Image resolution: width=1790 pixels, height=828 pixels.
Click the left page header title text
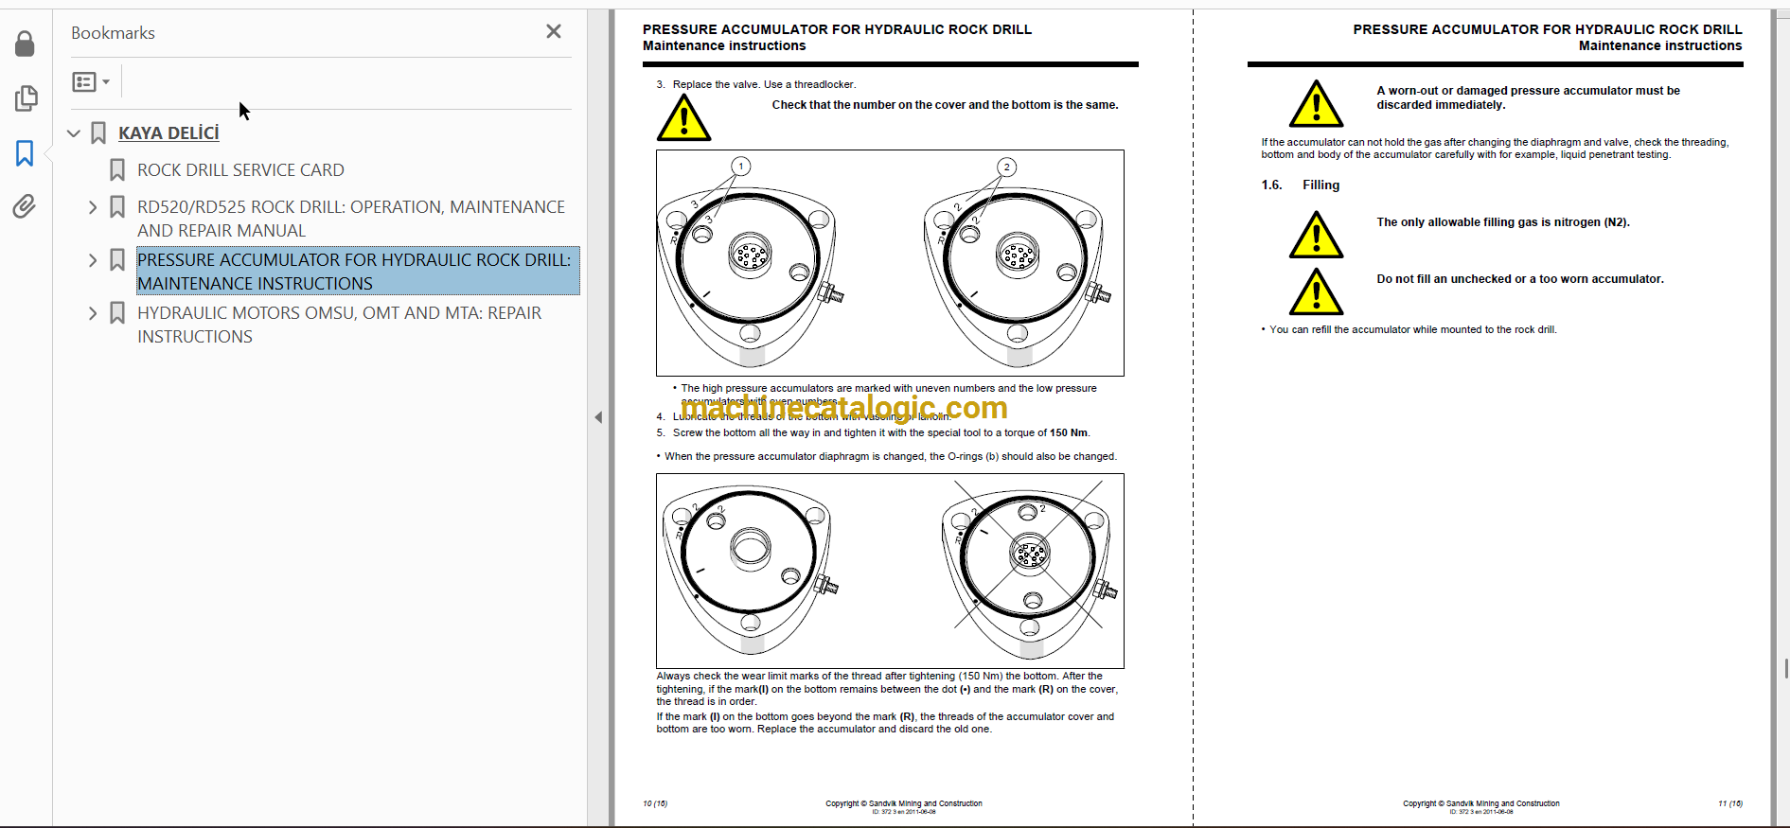[x=837, y=30]
